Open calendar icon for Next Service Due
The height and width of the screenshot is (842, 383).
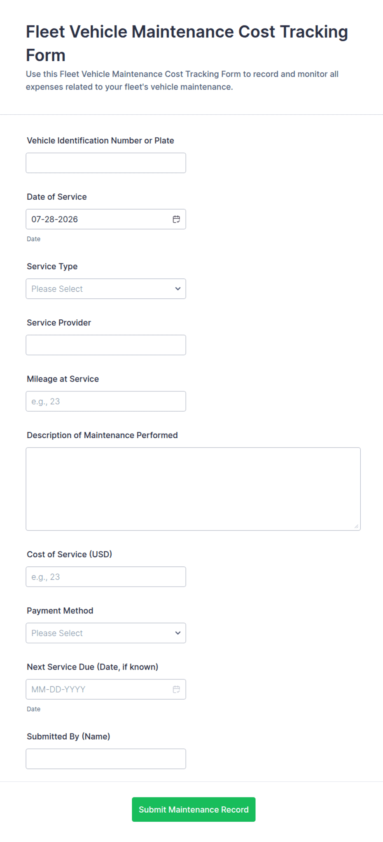[x=176, y=689]
